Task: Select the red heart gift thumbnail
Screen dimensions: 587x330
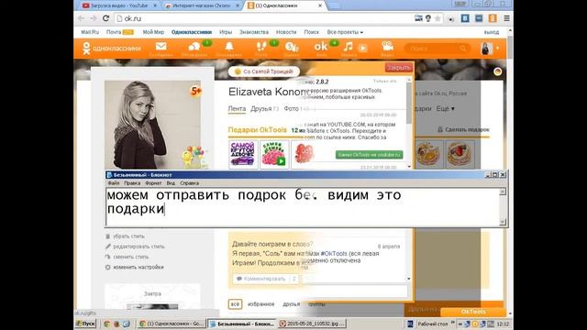Action: point(304,154)
